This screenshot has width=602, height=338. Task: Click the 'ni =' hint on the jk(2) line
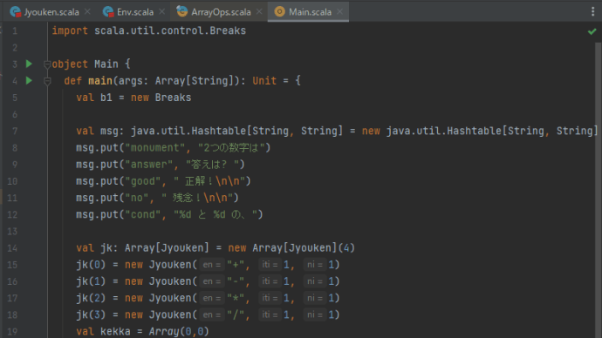pos(314,298)
